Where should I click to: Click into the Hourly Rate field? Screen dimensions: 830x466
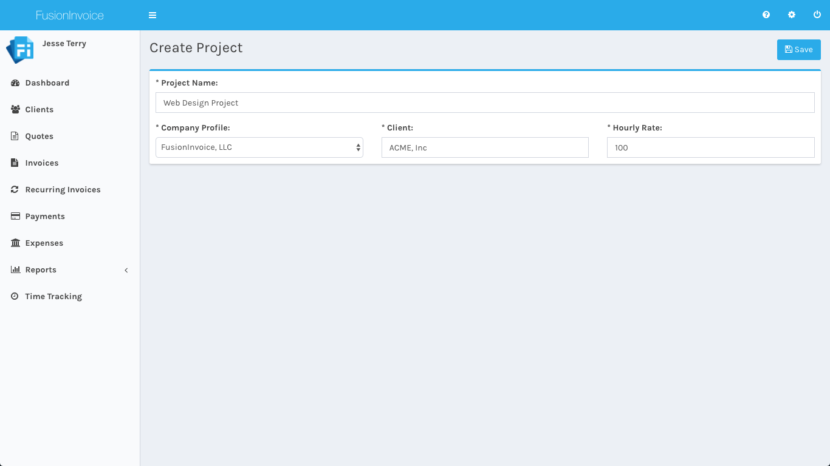click(x=710, y=147)
